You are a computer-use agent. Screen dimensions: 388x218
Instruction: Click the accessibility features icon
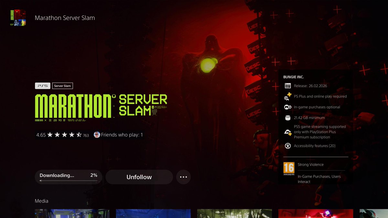pos(288,146)
